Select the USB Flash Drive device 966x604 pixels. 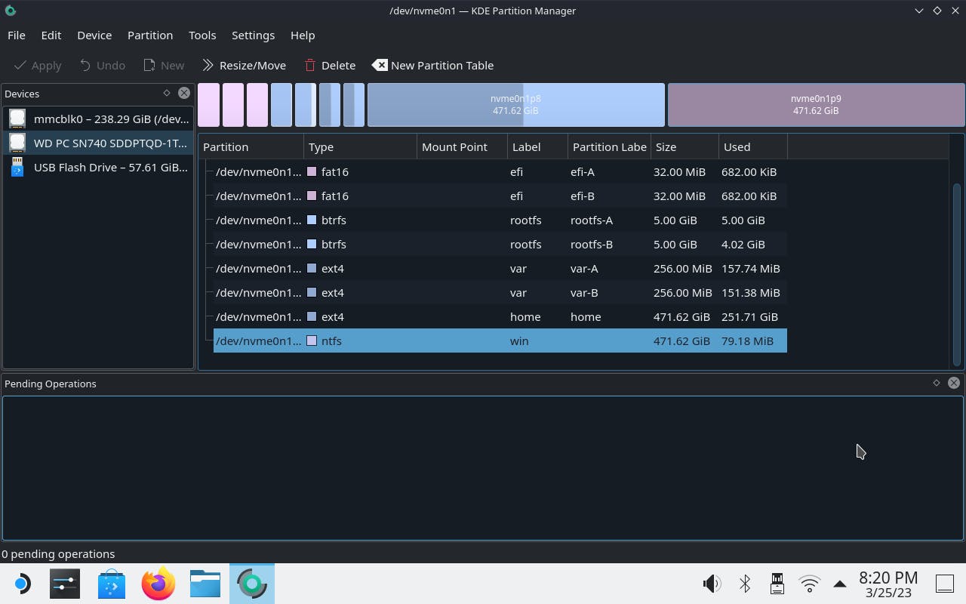click(98, 168)
